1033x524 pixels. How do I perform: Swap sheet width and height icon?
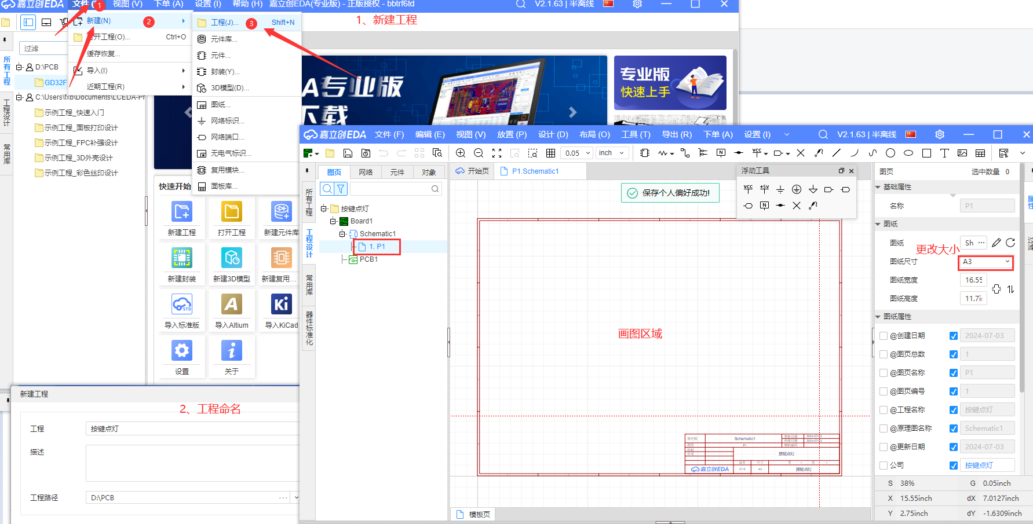(x=1010, y=289)
